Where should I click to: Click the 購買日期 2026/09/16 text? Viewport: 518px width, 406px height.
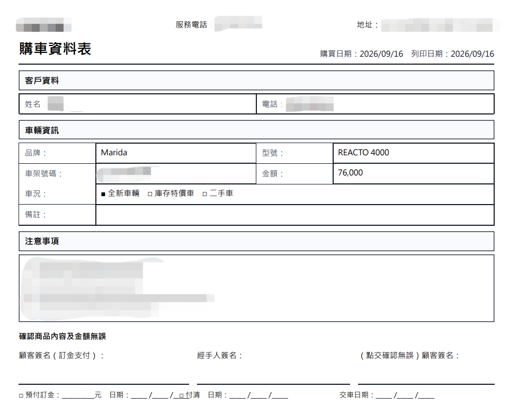pyautogui.click(x=361, y=54)
